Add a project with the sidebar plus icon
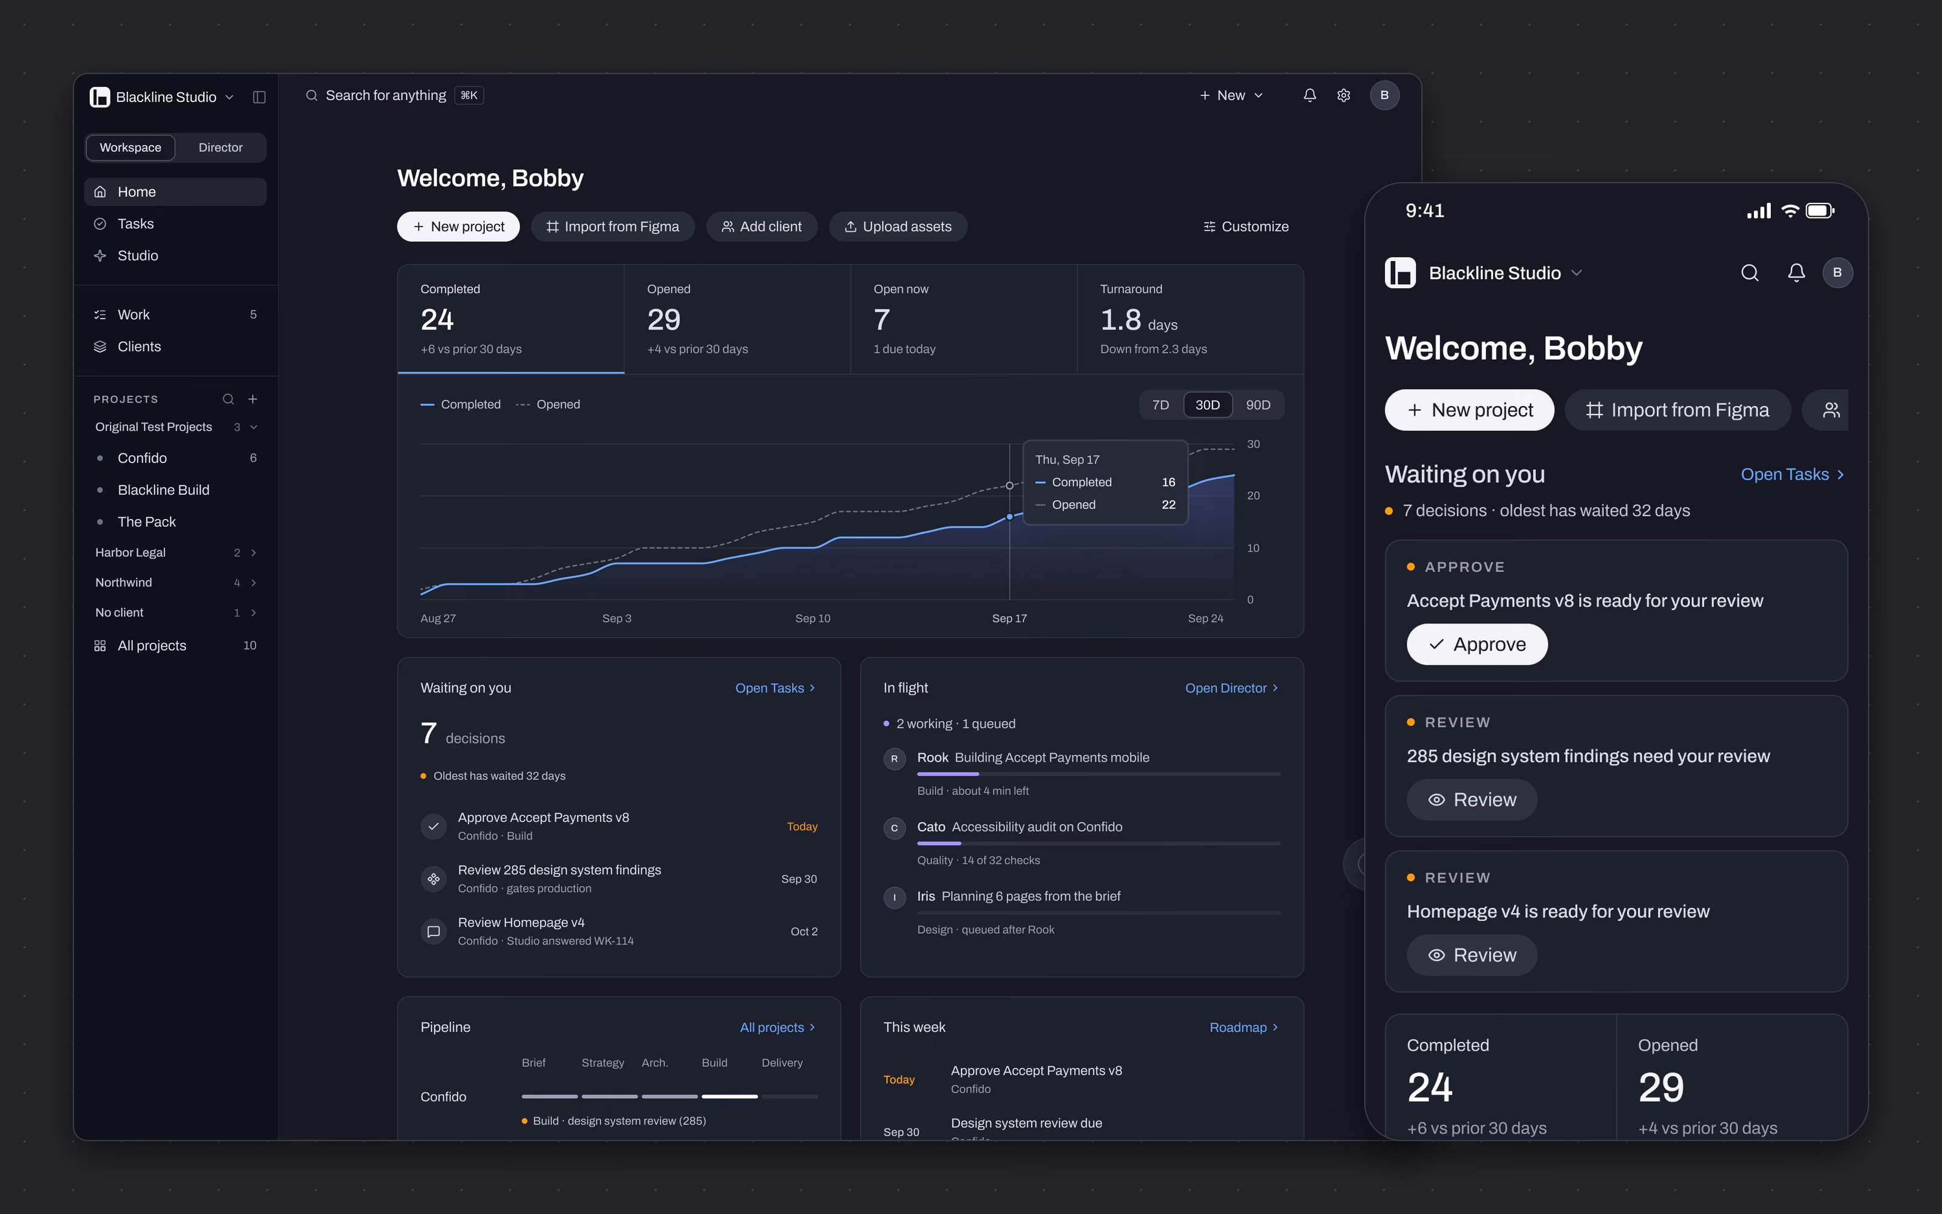This screenshot has height=1214, width=1942. [x=253, y=399]
